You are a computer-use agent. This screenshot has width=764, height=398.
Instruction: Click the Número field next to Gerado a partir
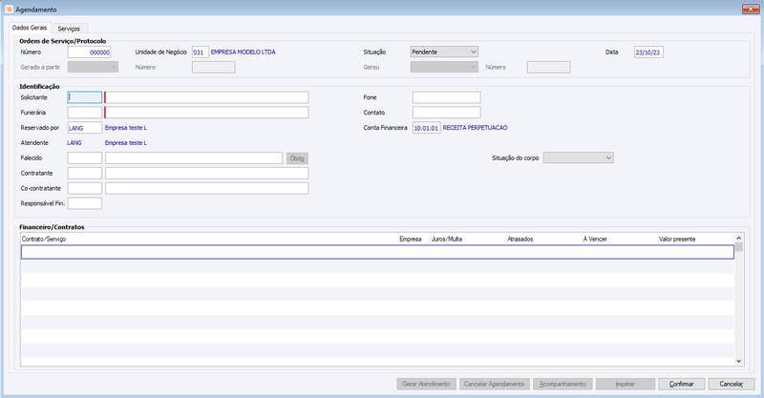(x=213, y=67)
